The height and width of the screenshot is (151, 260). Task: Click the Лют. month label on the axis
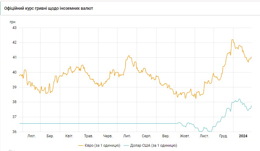coord(31,136)
